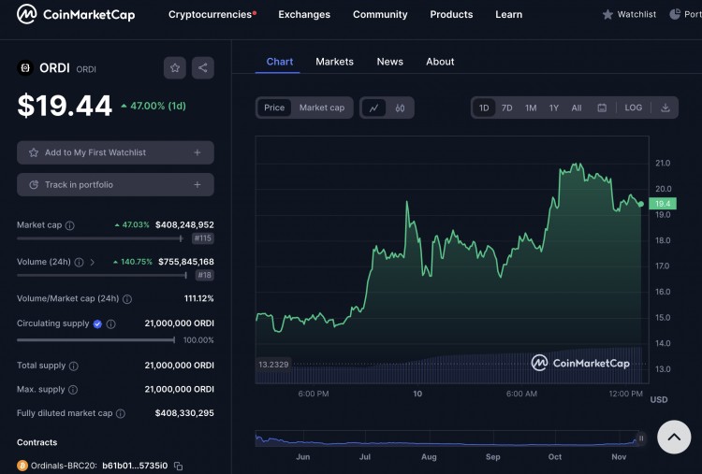Open Volume/Market cap info icon
This screenshot has height=474, width=702.
tap(127, 299)
